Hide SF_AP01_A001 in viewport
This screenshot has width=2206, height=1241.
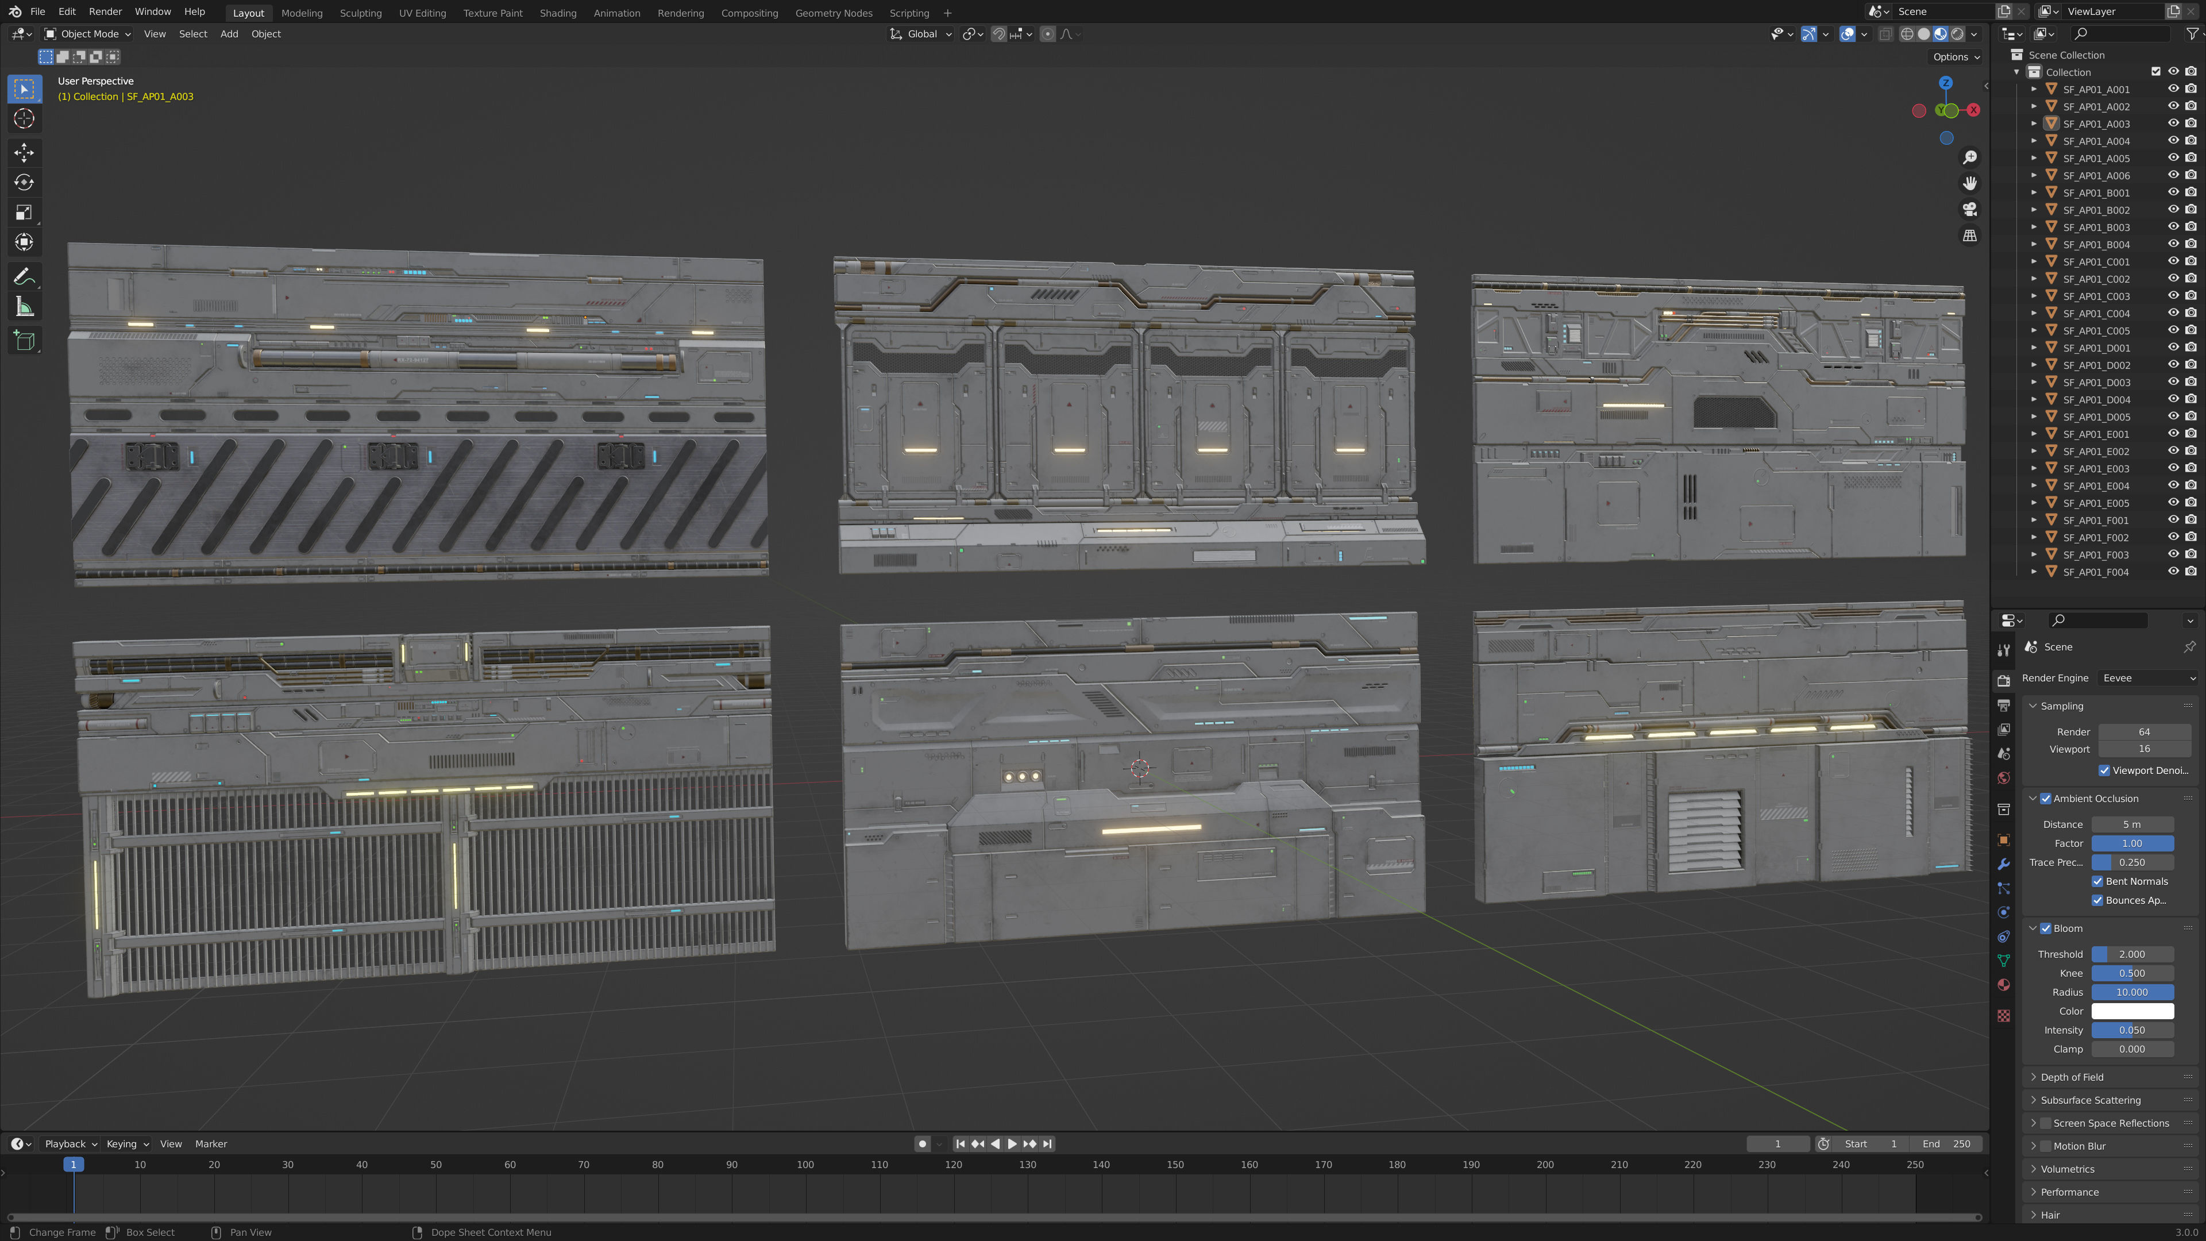[x=2173, y=89]
